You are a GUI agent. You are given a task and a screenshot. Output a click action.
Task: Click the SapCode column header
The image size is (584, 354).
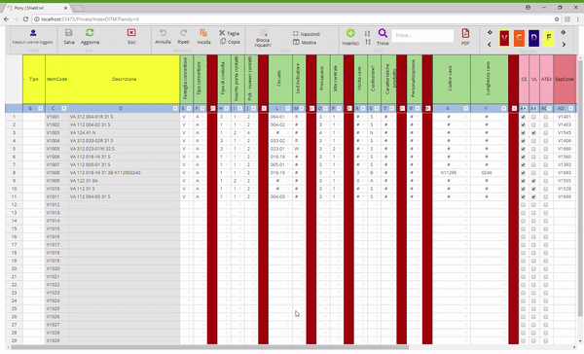click(x=565, y=80)
